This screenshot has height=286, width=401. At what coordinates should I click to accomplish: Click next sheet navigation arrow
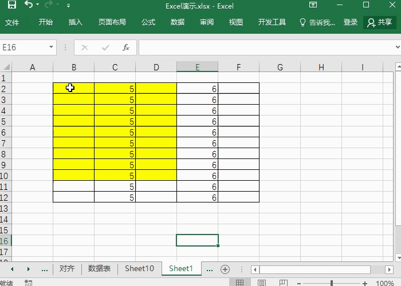click(x=29, y=269)
